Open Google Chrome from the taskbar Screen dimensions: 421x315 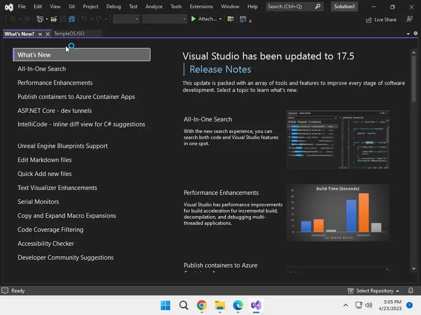tap(201, 305)
